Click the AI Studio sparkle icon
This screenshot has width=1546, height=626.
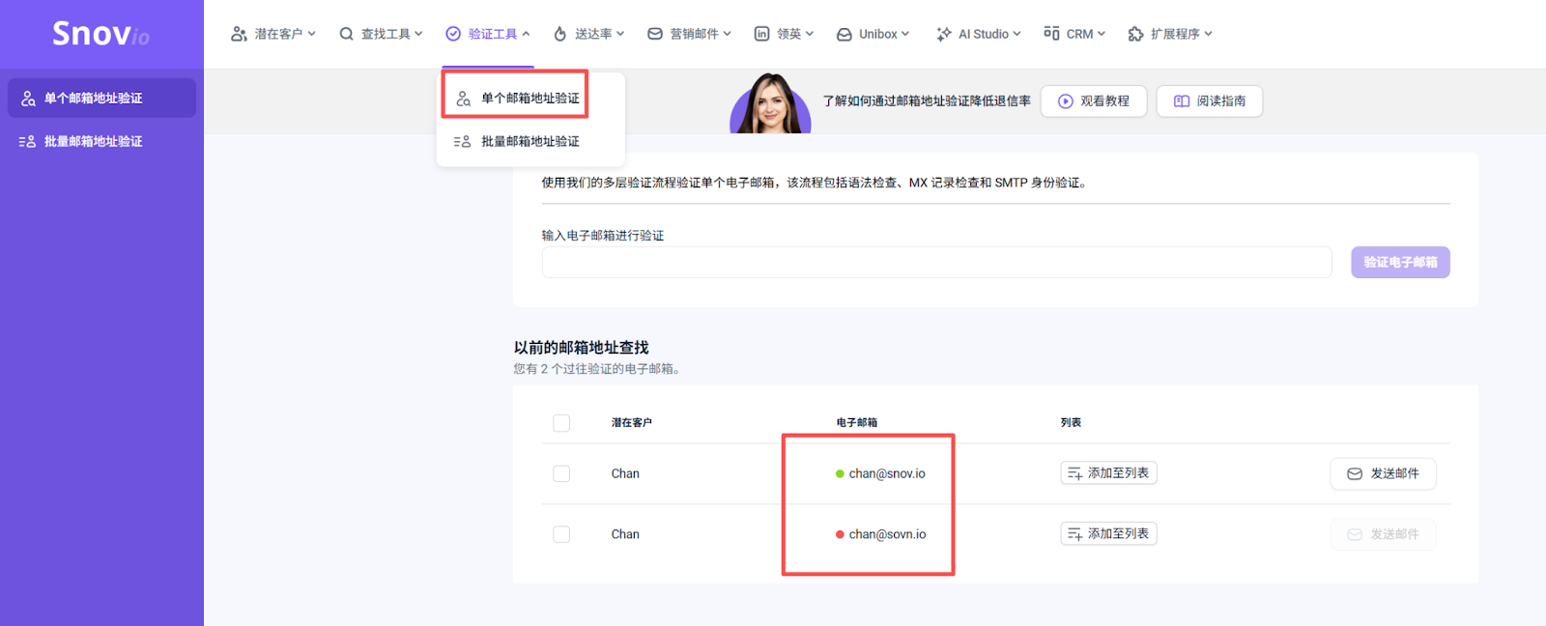(x=943, y=34)
